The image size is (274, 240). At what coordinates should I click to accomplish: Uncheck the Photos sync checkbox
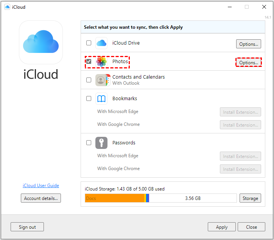(x=89, y=62)
